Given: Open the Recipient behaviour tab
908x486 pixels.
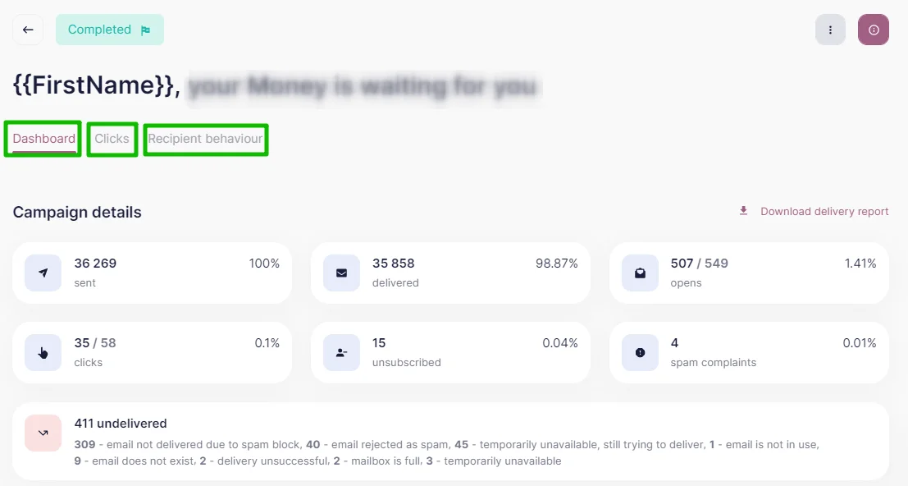Looking at the screenshot, I should (205, 139).
